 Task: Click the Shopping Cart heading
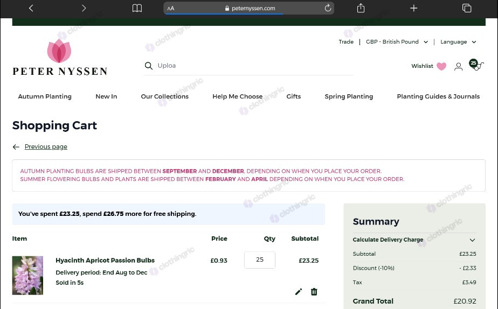click(x=54, y=125)
